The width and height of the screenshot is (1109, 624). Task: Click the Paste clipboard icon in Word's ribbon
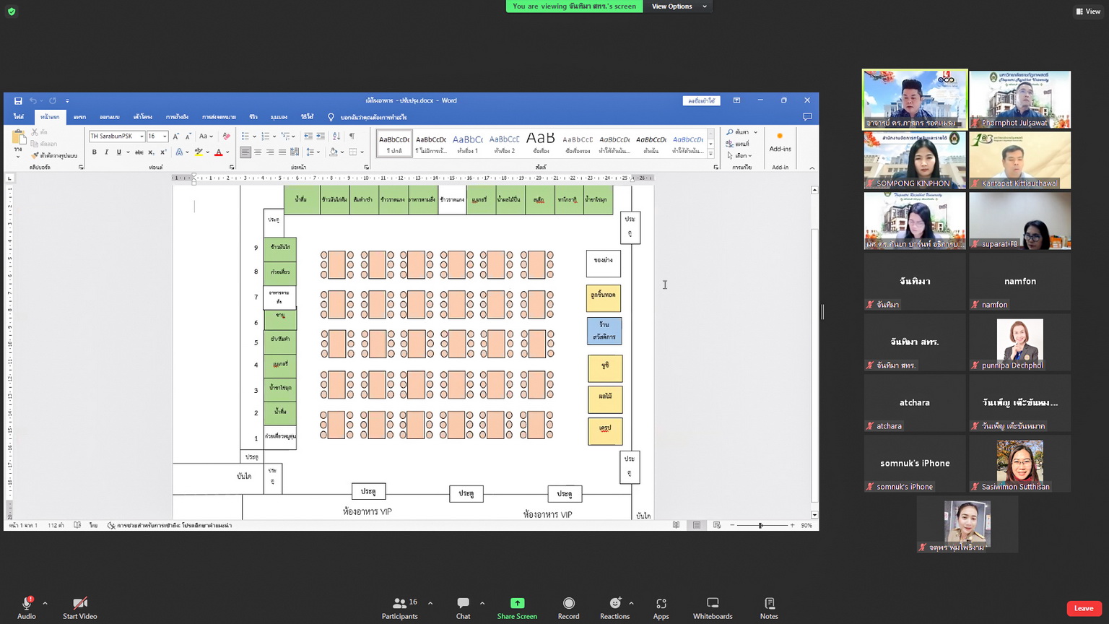[18, 137]
